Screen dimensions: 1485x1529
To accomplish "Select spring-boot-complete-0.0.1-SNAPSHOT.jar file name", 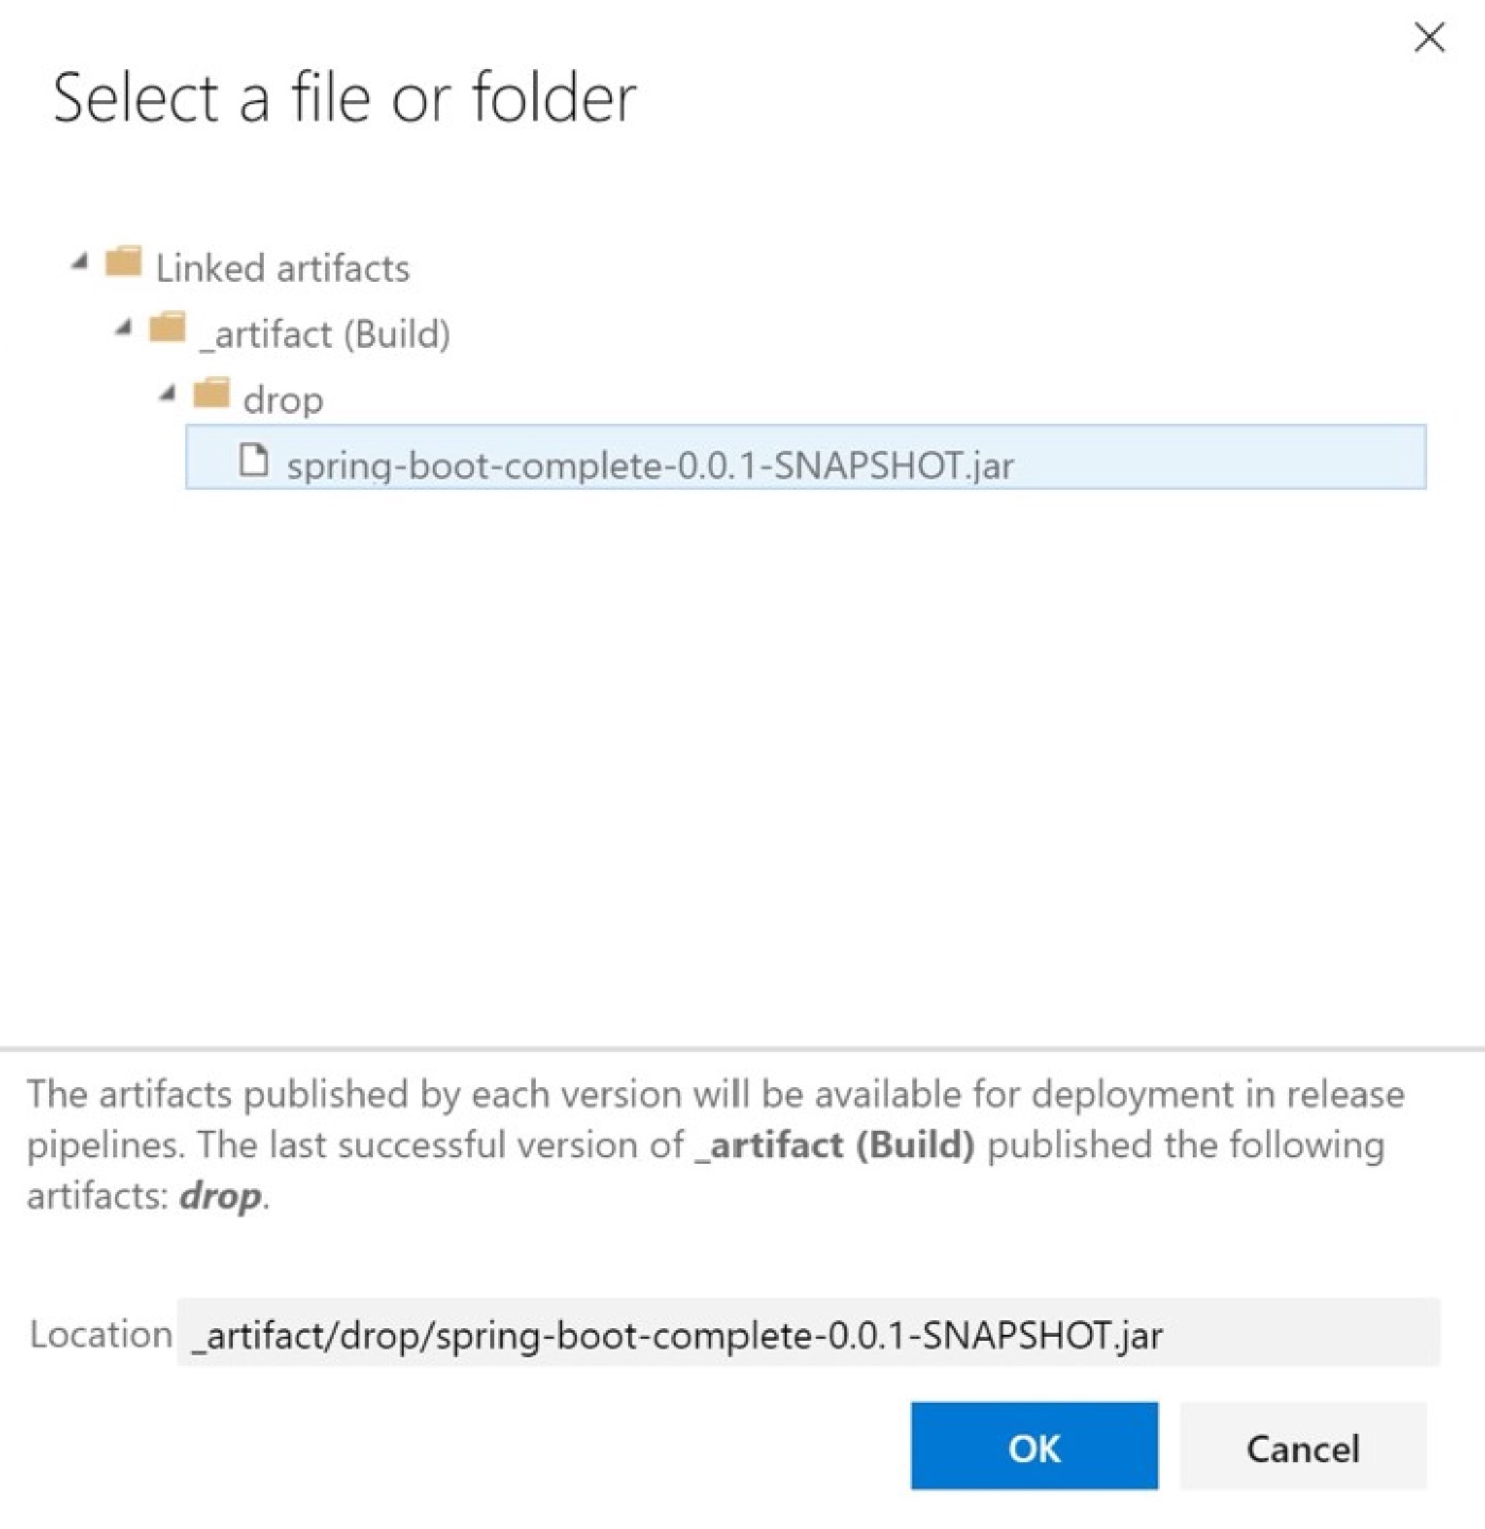I will pyautogui.click(x=650, y=466).
